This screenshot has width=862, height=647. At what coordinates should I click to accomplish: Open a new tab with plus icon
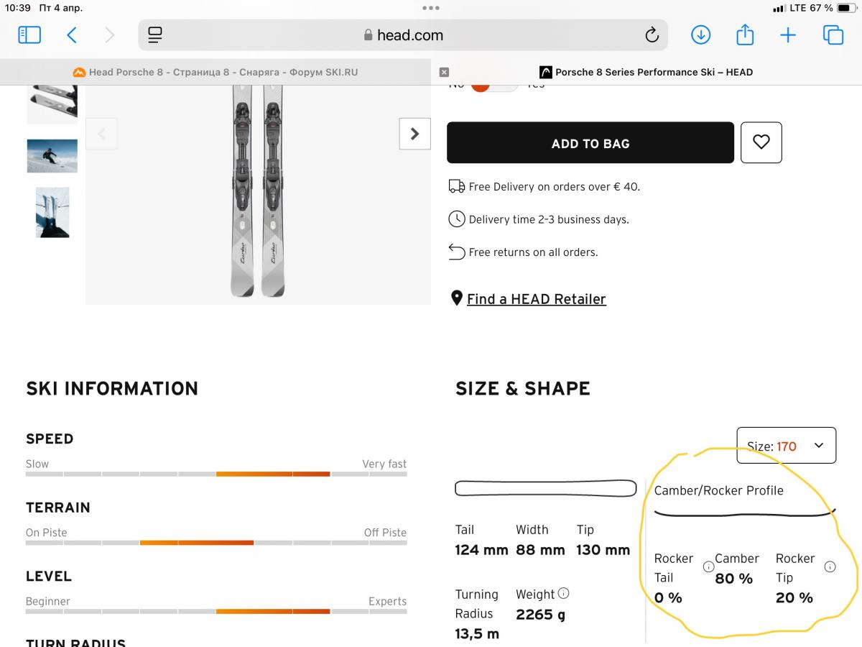(788, 35)
